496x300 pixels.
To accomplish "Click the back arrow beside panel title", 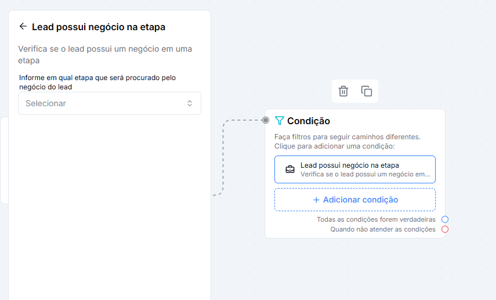I will tap(23, 26).
